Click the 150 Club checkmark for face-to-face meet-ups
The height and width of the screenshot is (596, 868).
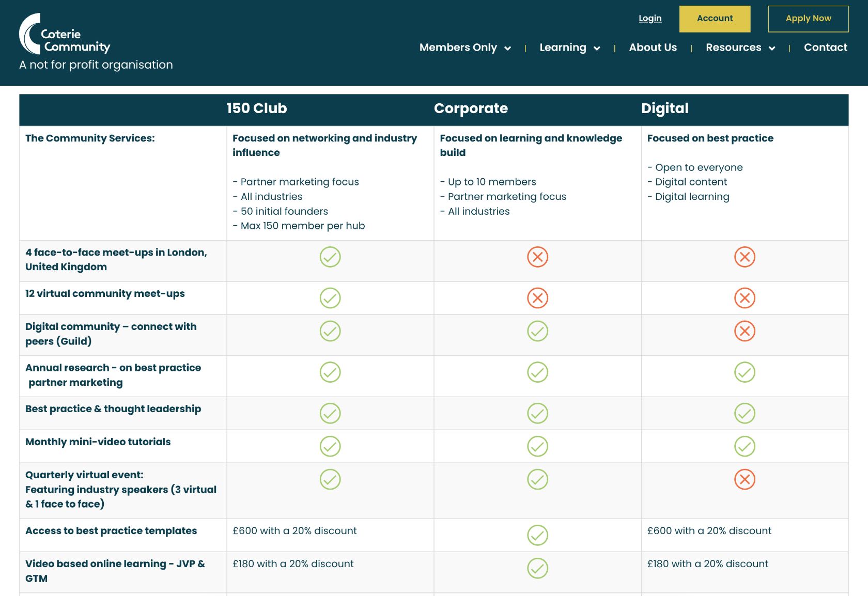[x=330, y=257]
